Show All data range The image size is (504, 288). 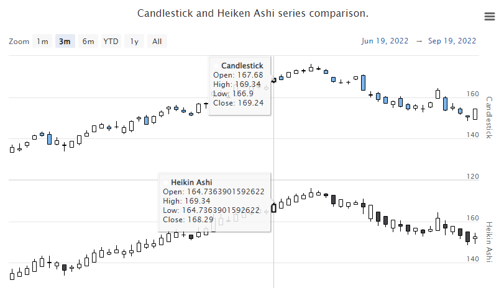[157, 42]
